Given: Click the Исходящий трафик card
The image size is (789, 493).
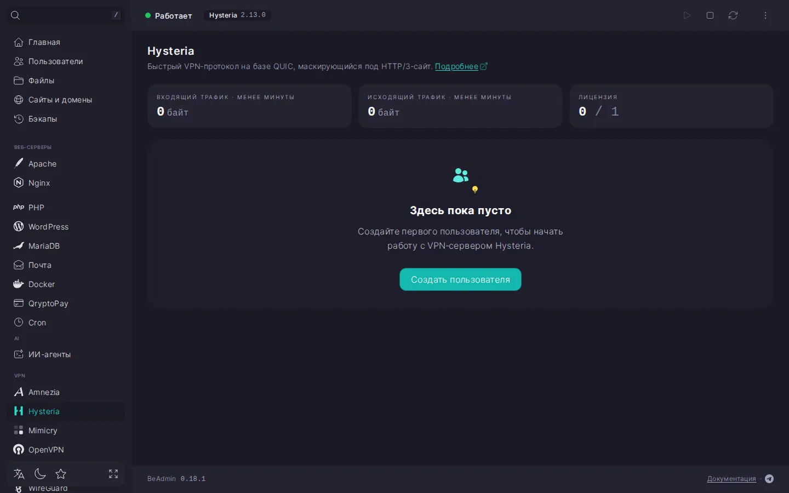Looking at the screenshot, I should click(460, 106).
